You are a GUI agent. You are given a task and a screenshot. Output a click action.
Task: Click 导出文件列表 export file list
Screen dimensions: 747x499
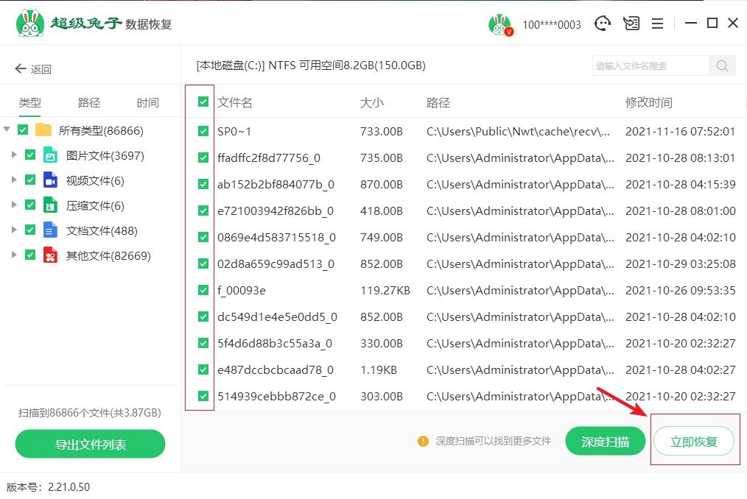89,445
